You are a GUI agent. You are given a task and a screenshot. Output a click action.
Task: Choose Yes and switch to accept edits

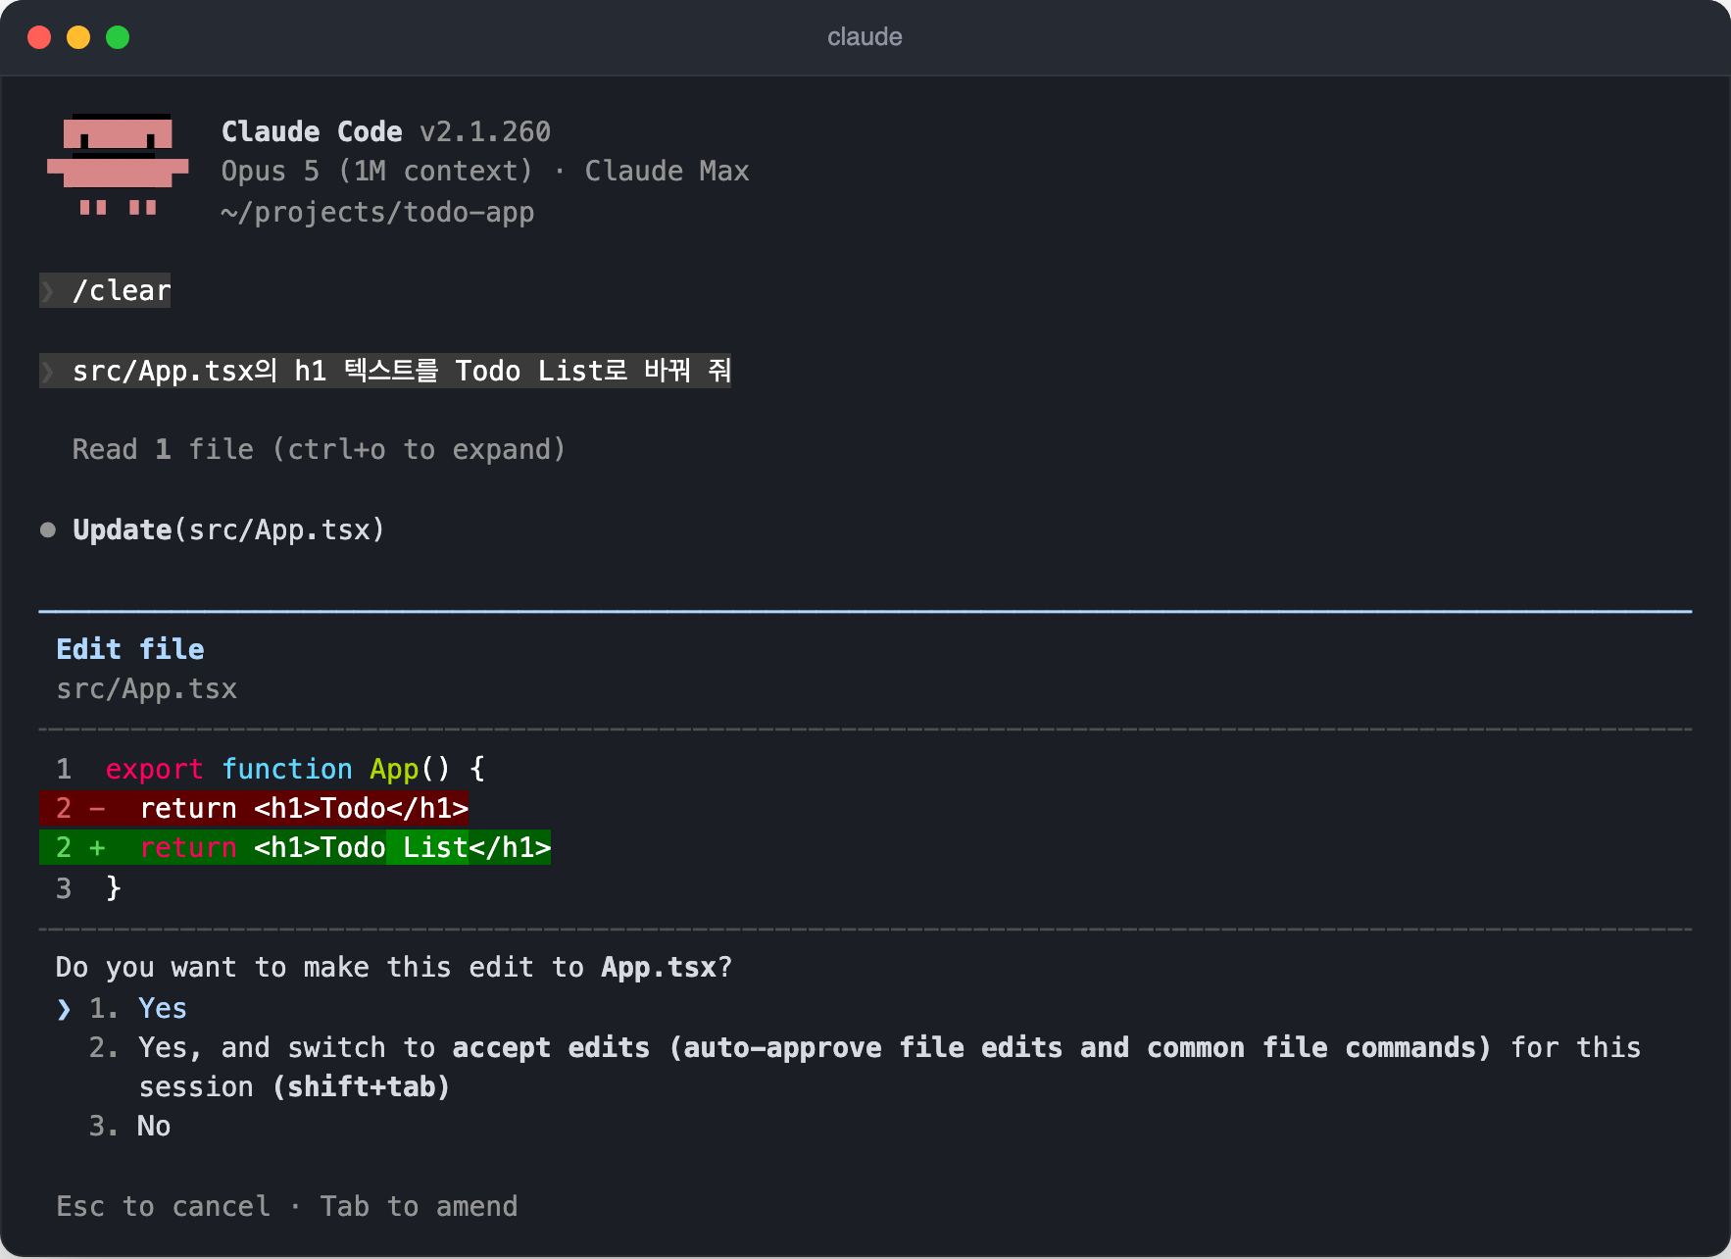(x=865, y=1067)
